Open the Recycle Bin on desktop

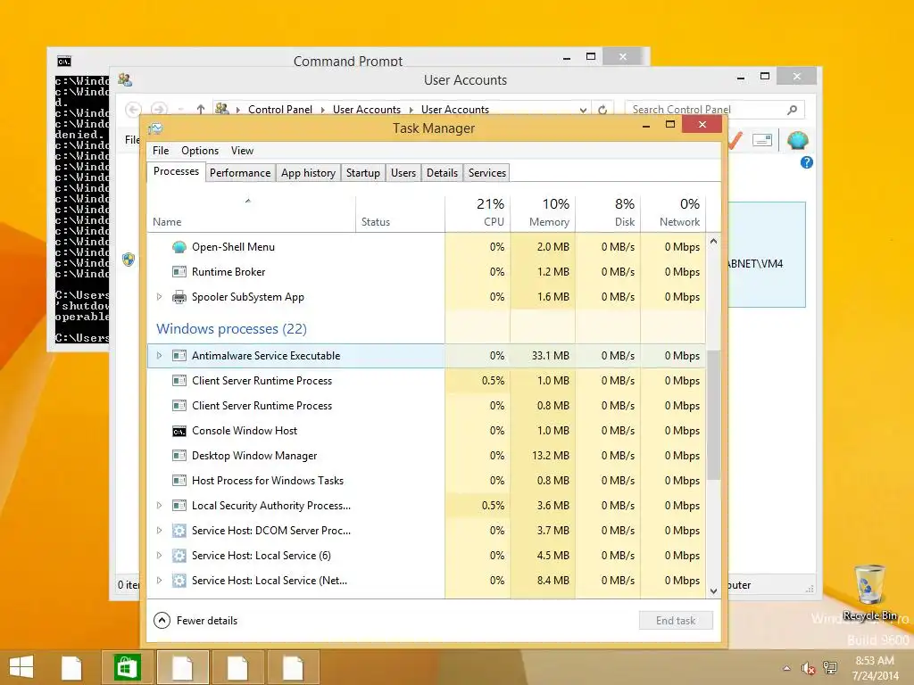point(869,592)
